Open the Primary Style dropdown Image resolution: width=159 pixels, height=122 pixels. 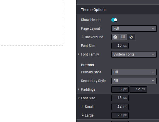pyautogui.click(x=134, y=72)
